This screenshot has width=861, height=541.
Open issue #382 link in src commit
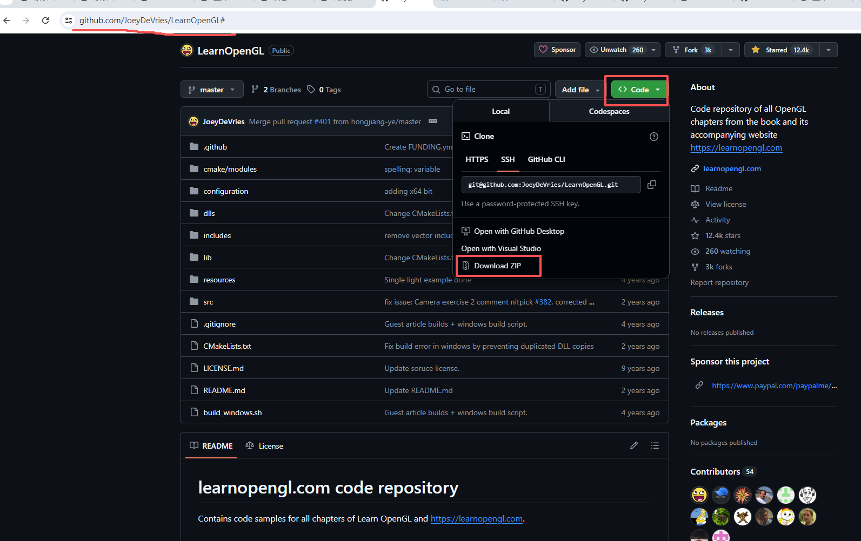point(543,302)
